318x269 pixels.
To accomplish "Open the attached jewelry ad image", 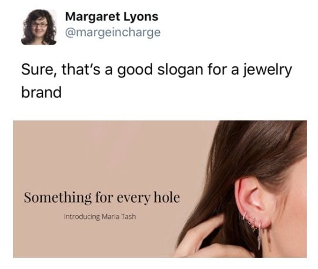I will [x=160, y=189].
